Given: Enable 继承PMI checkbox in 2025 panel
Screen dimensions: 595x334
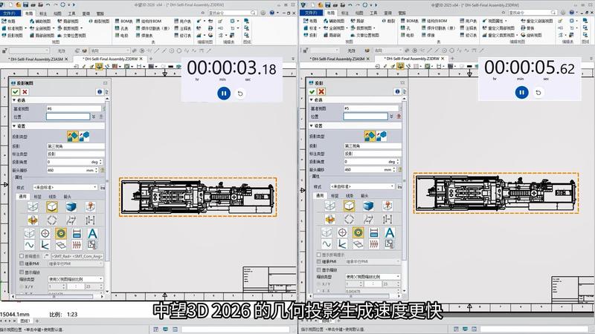Looking at the screenshot, I should [319, 262].
